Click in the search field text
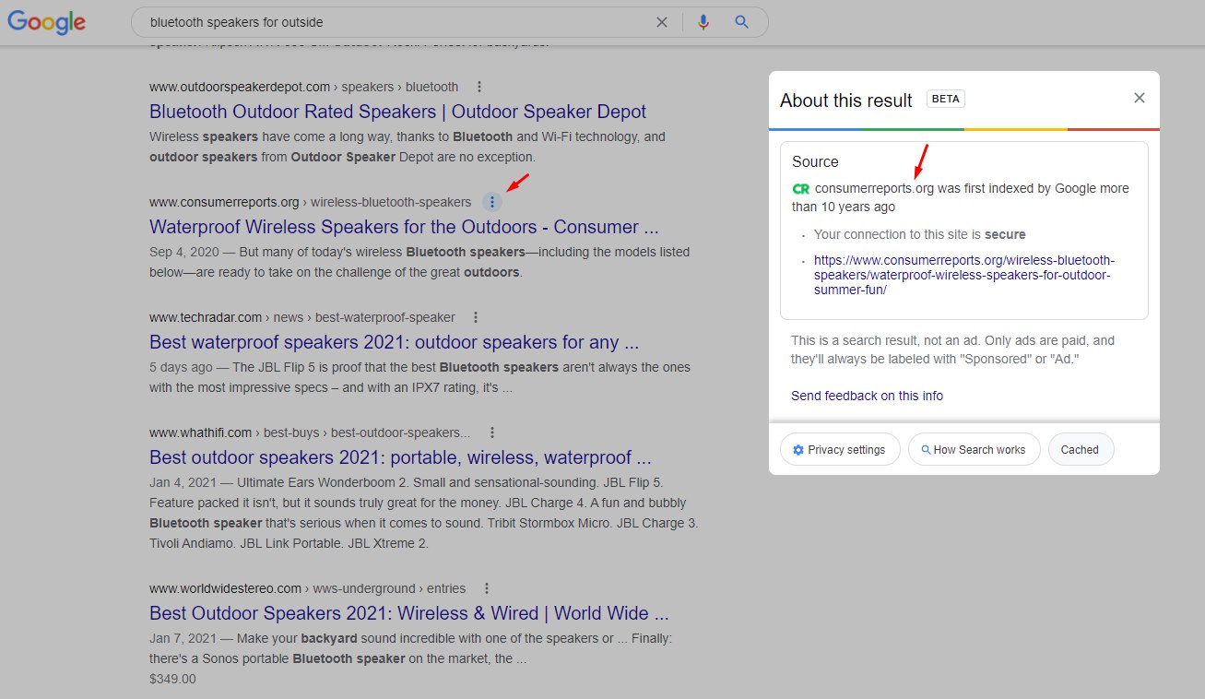 [x=237, y=22]
